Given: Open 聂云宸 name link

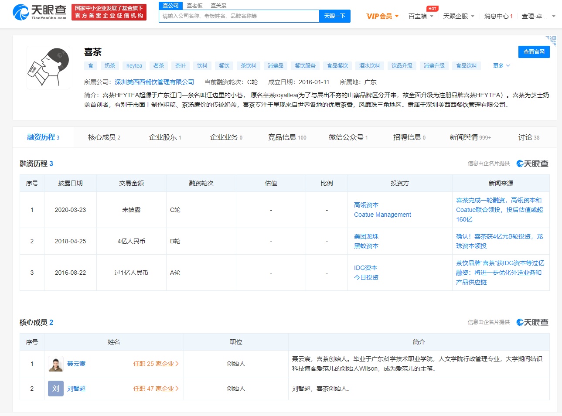Looking at the screenshot, I should click(76, 364).
